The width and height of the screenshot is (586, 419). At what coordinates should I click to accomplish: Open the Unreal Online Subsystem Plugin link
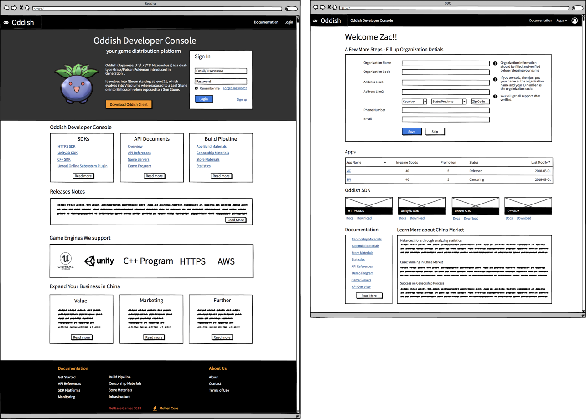[x=83, y=166]
